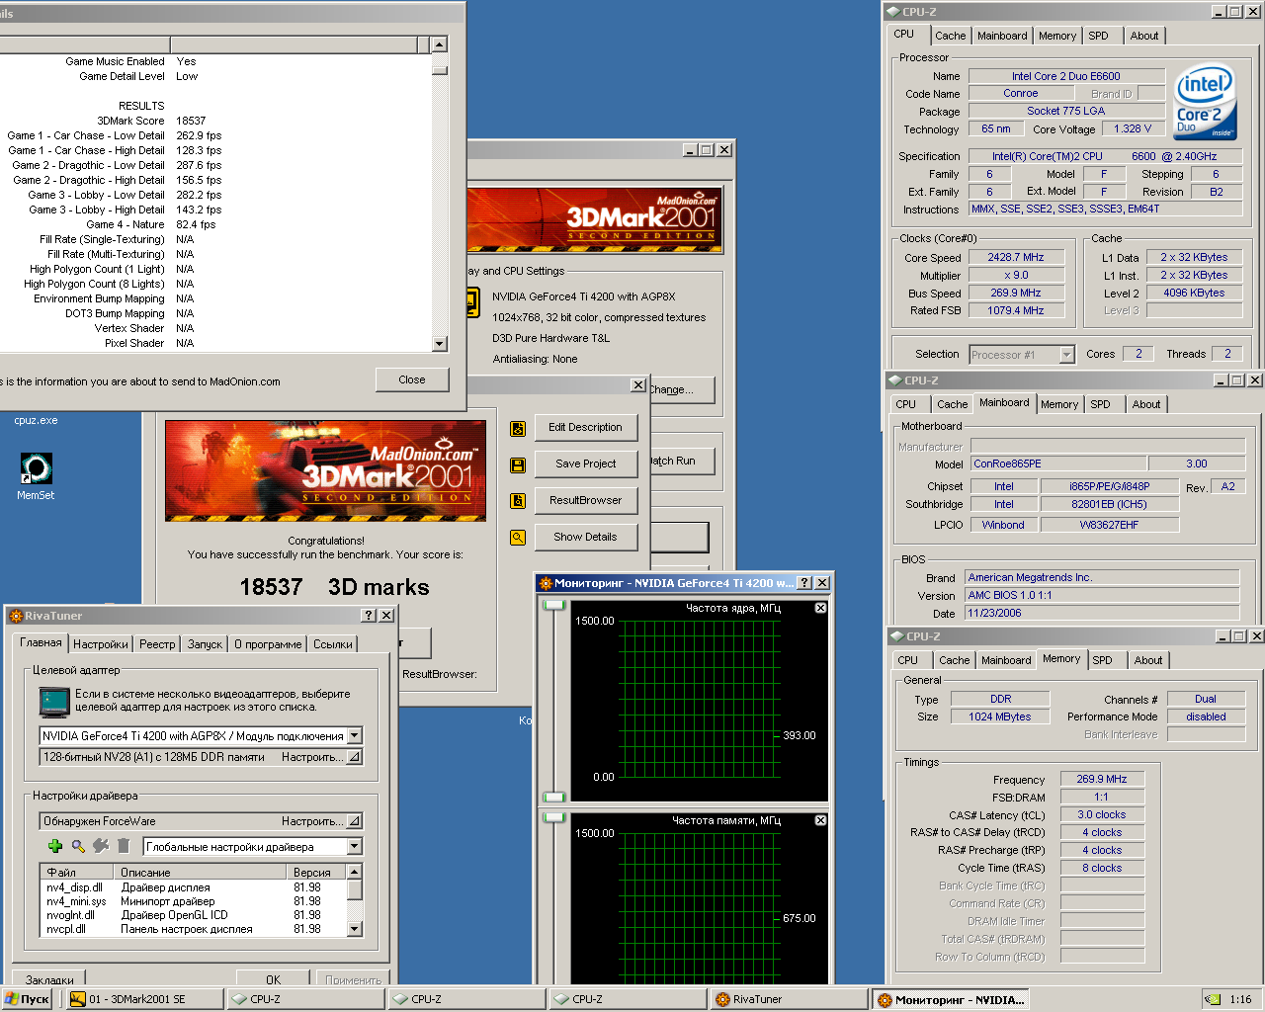Open SPD tab in the CPU-Z mainboard window
1265x1012 pixels.
[1101, 404]
